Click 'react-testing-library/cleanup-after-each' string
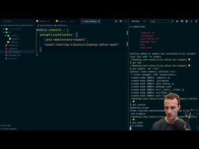 81,45
